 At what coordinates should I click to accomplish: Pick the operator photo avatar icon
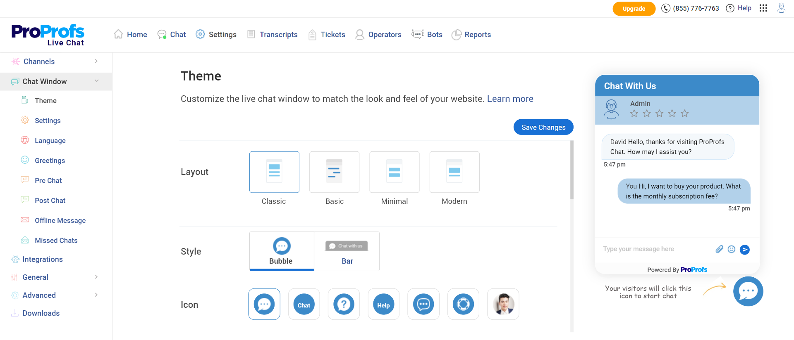[x=503, y=305]
